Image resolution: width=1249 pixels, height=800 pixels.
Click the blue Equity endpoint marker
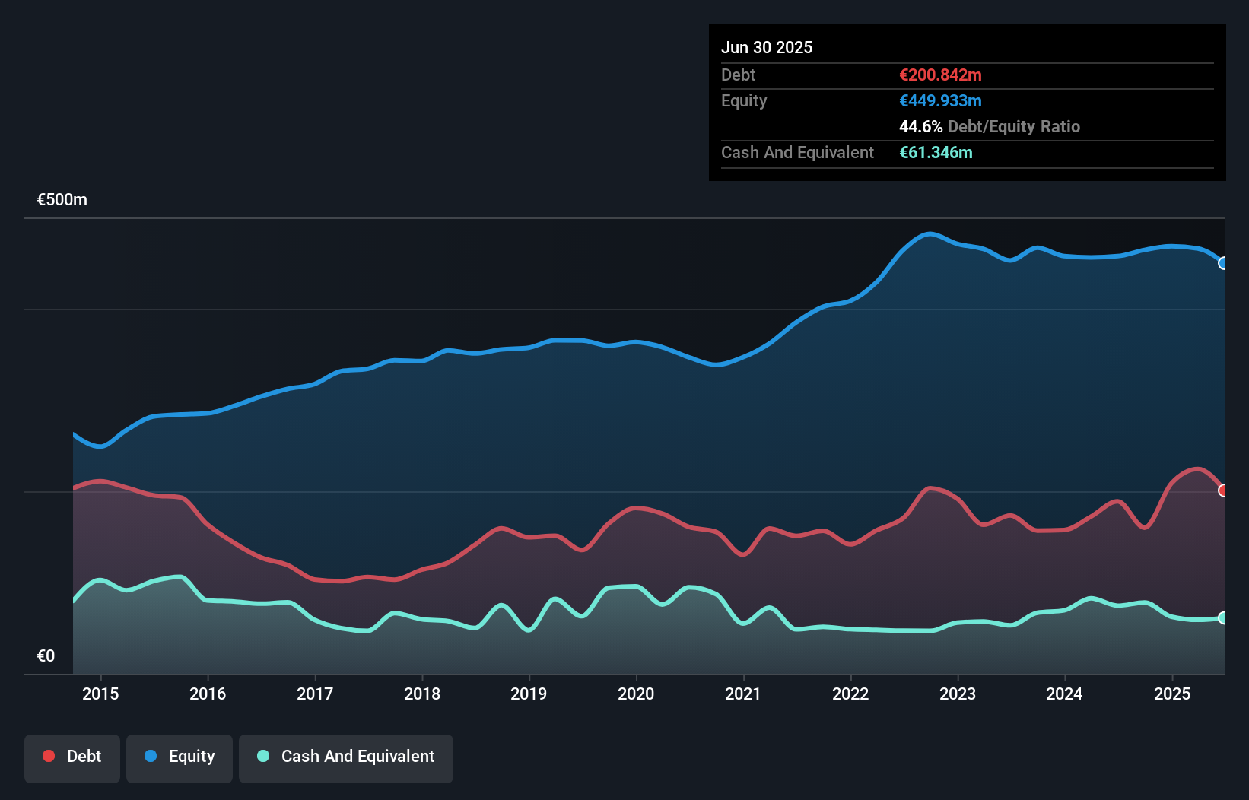[1223, 263]
